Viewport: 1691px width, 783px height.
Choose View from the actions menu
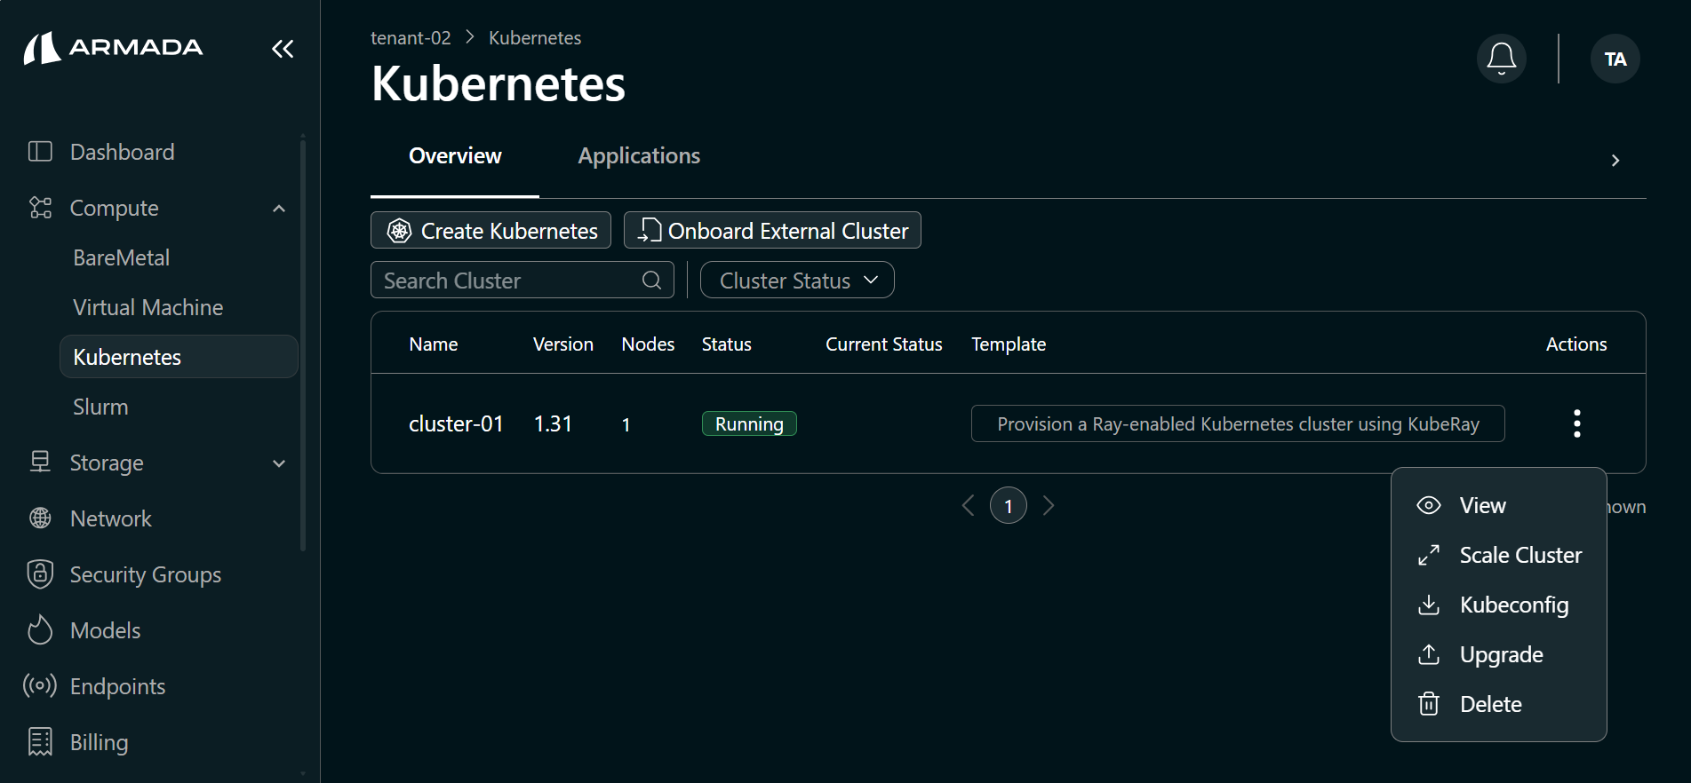click(1499, 505)
